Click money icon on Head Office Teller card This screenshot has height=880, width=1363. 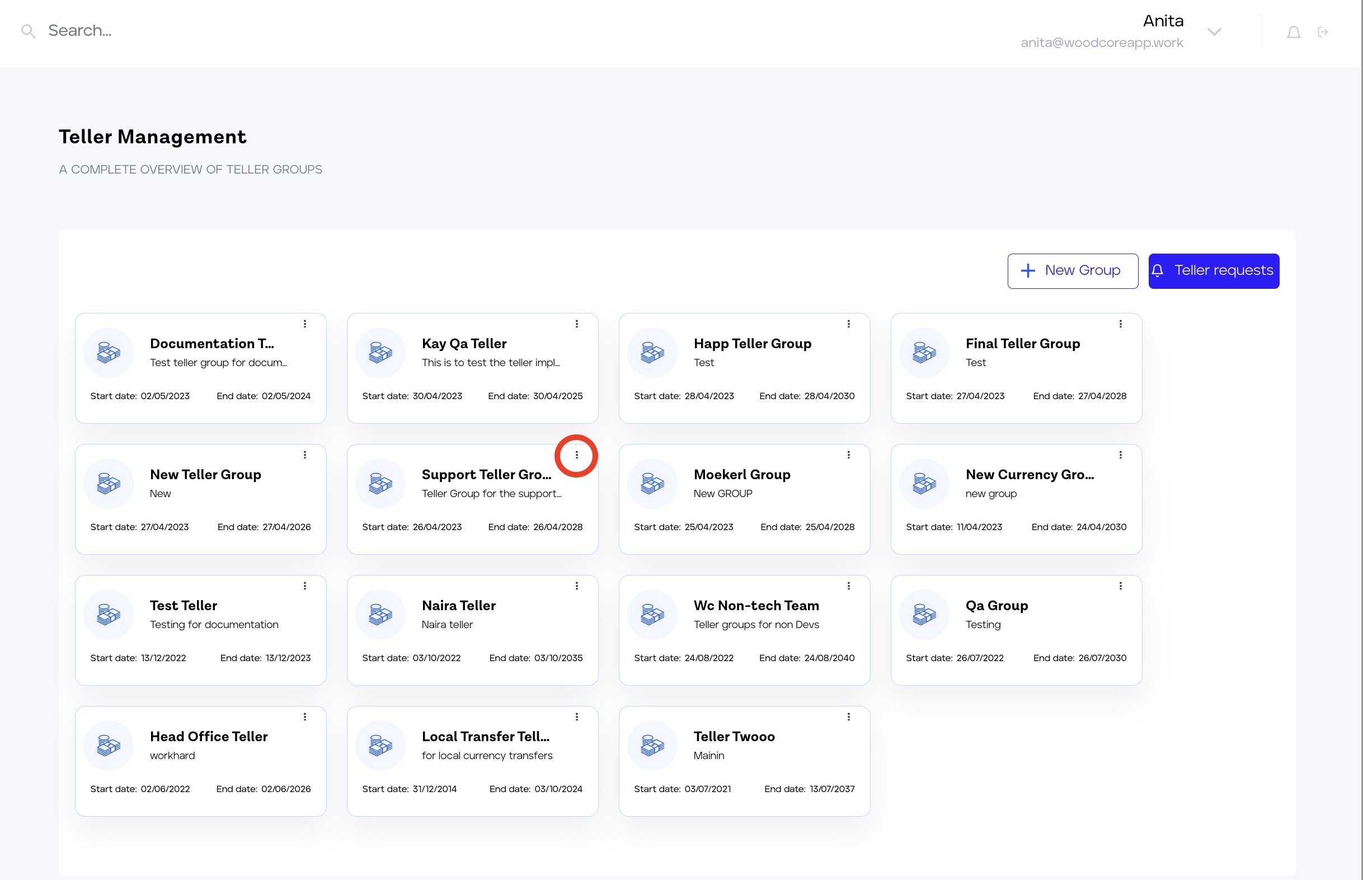click(x=109, y=746)
